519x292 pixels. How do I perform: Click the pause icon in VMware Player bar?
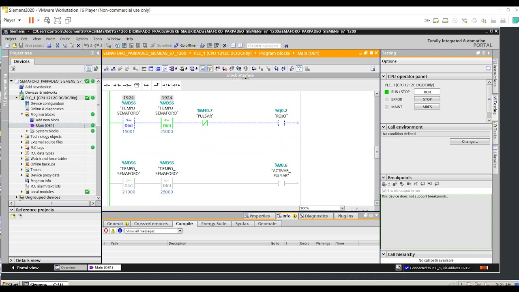point(31,20)
